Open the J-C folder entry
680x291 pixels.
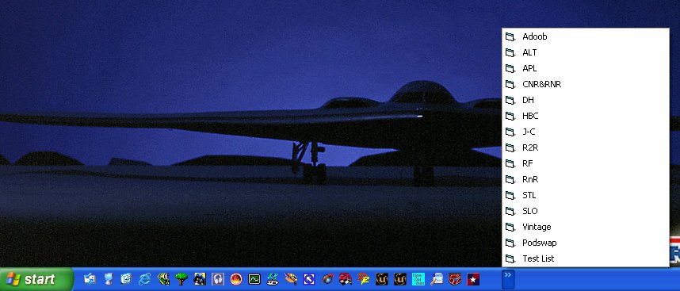(586, 132)
